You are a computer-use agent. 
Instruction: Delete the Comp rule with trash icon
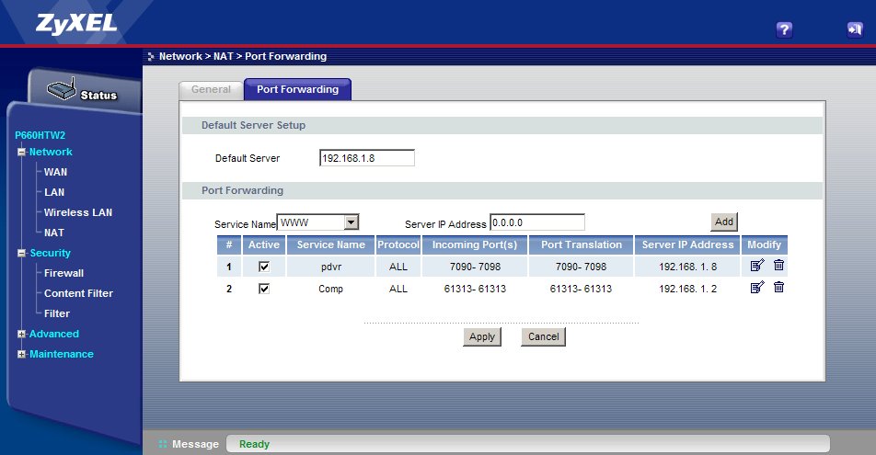[778, 288]
